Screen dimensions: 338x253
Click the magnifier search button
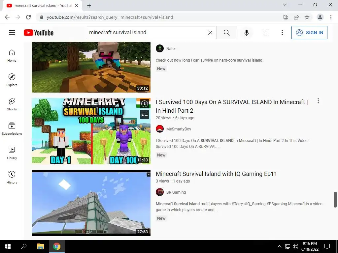(x=226, y=33)
